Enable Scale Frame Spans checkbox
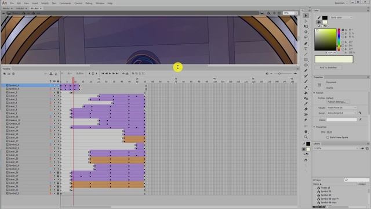This screenshot has height=209, width=371. [328, 138]
